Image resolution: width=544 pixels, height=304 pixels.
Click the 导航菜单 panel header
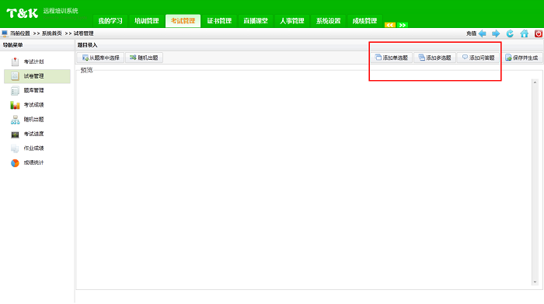13,45
